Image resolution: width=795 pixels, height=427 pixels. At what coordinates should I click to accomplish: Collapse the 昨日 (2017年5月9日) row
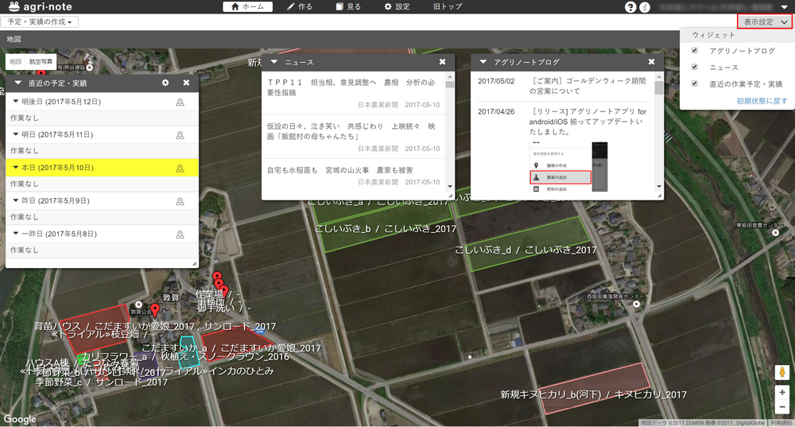[16, 200]
